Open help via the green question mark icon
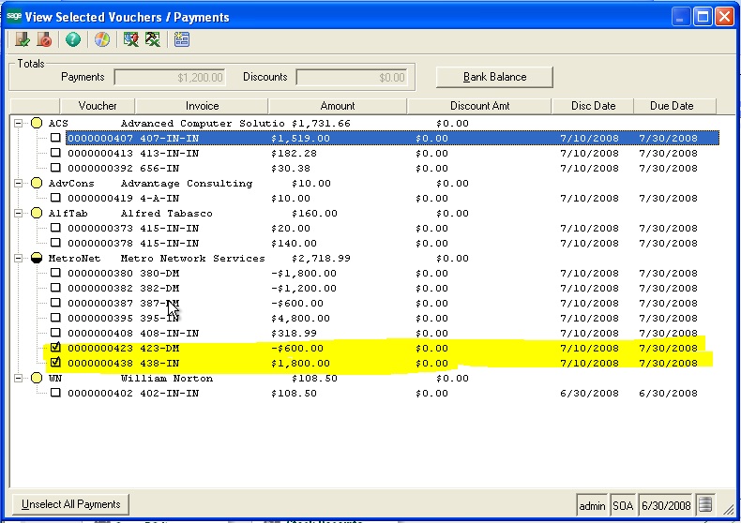Screen dimensions: 741x523 coord(73,39)
